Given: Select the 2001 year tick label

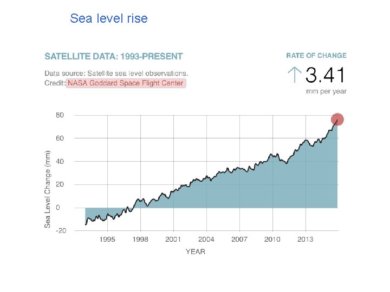Looking at the screenshot, I should (173, 239).
